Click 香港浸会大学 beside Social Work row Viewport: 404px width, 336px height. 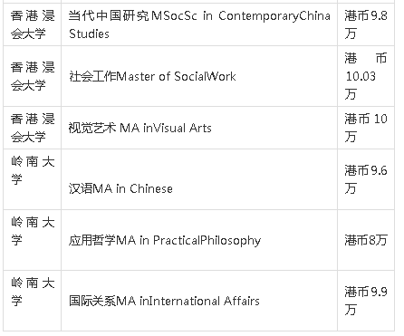33,76
